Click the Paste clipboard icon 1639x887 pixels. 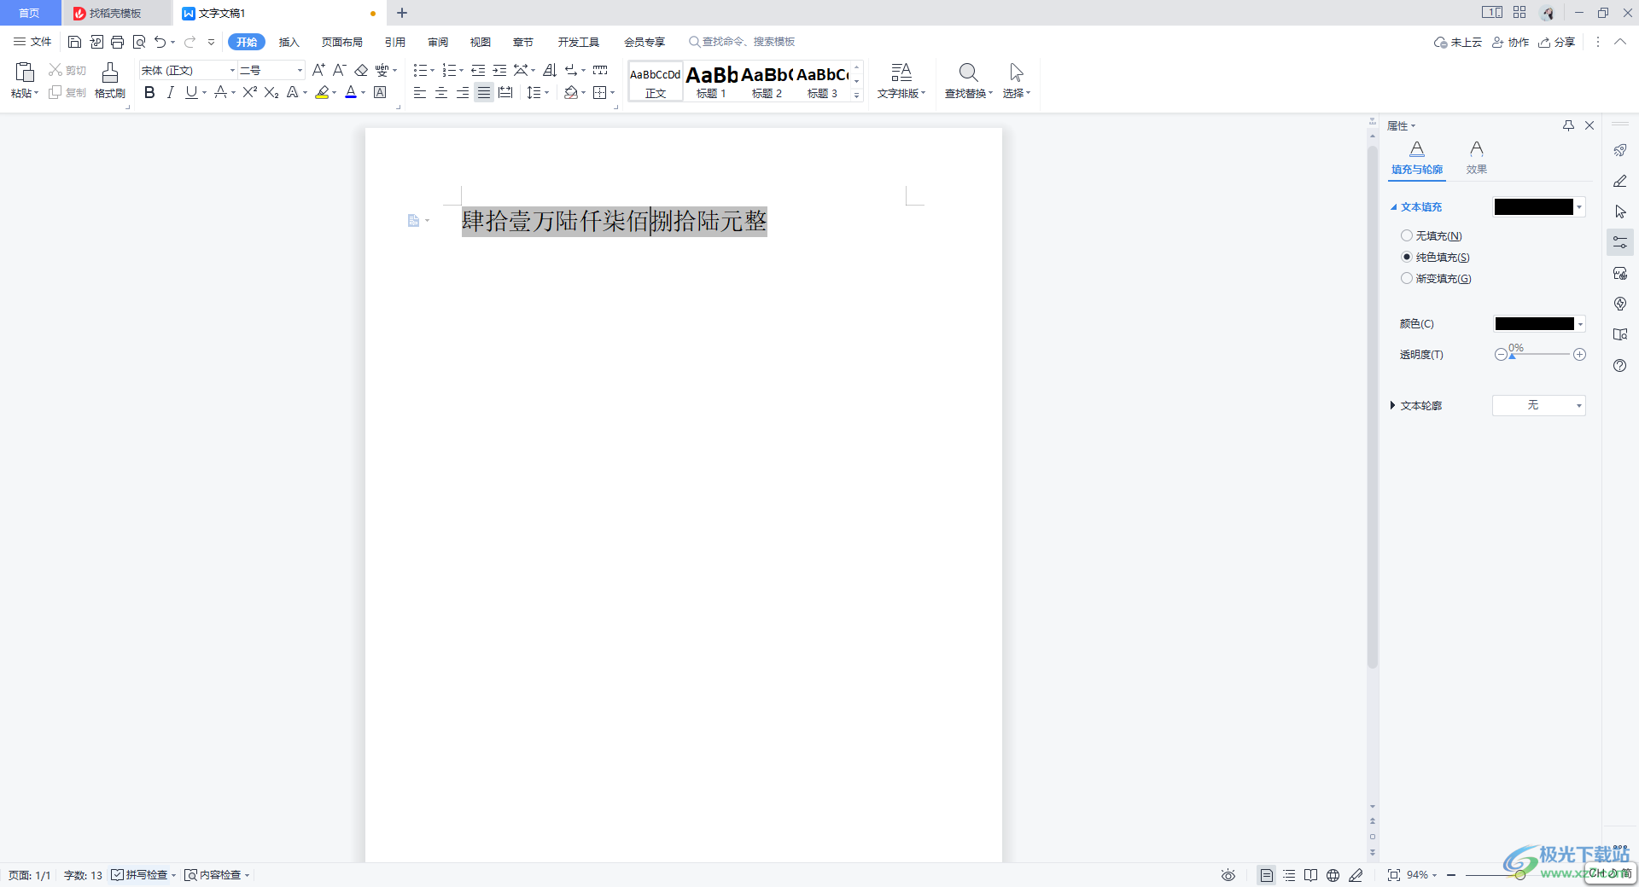(25, 72)
